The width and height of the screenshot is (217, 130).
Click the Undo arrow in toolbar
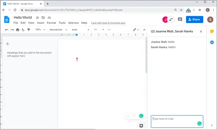point(7,30)
